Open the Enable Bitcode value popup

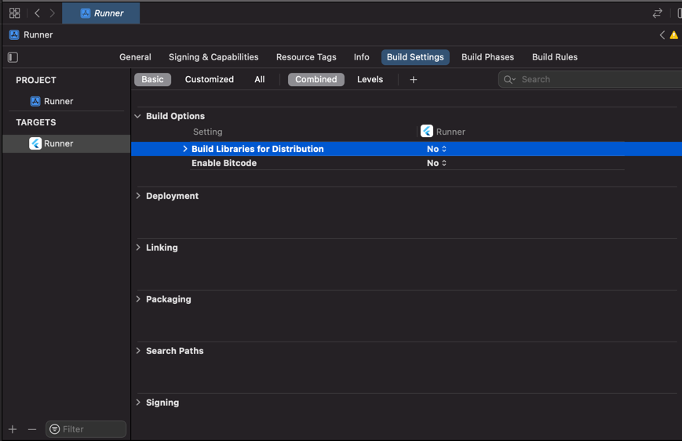[436, 163]
